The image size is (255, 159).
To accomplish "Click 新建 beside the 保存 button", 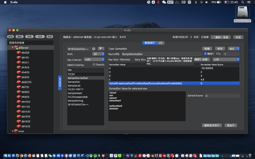I will (x=207, y=49).
